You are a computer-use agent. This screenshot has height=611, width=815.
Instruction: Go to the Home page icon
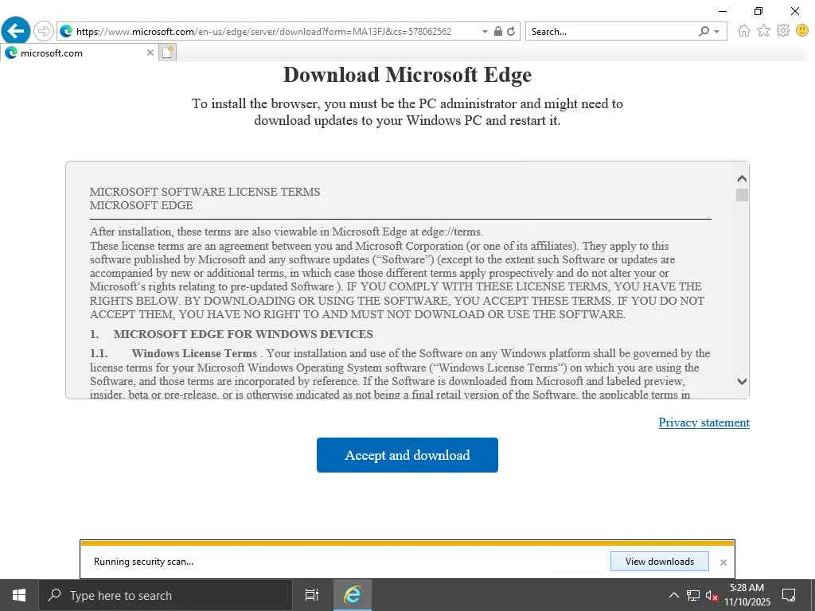click(x=744, y=31)
